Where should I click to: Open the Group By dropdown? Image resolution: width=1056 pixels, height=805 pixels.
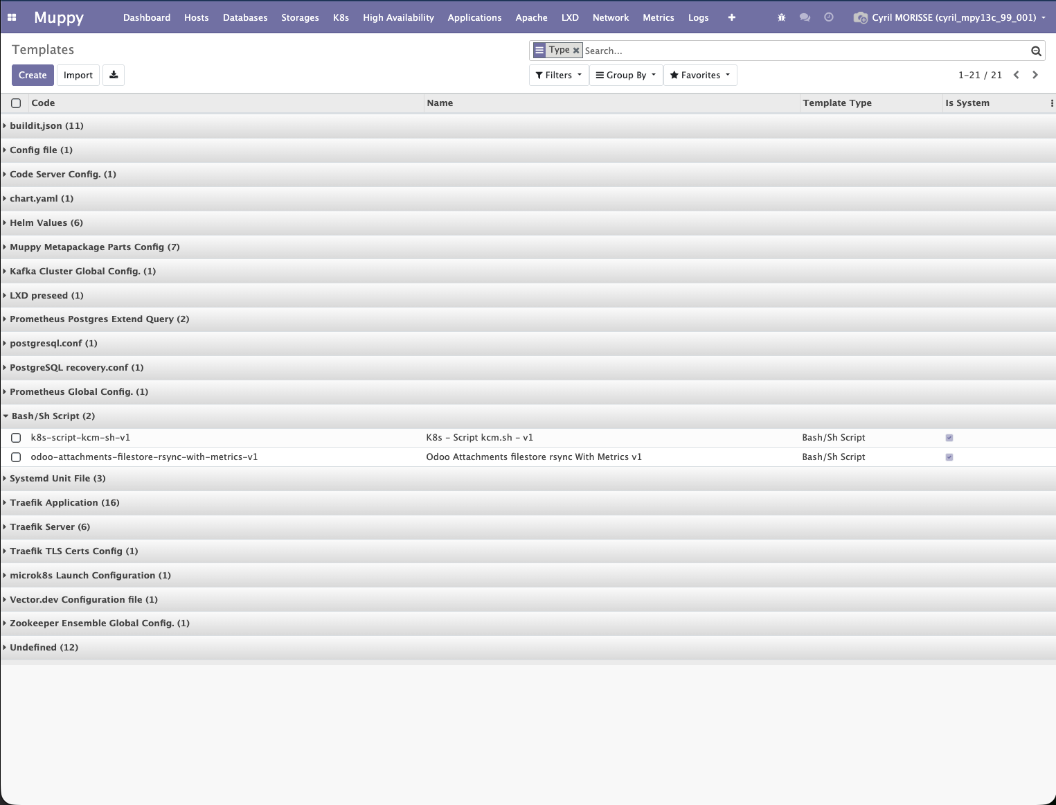pyautogui.click(x=625, y=75)
